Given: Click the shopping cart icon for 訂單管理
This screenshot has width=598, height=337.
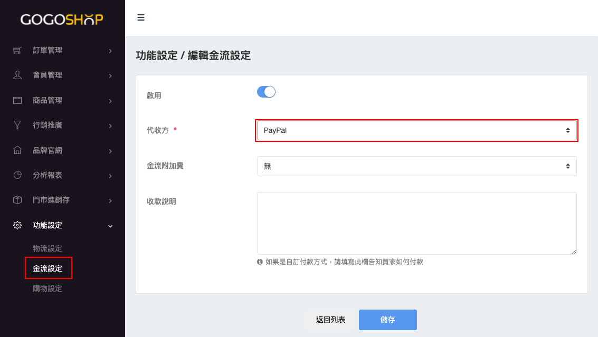Looking at the screenshot, I should pos(17,50).
